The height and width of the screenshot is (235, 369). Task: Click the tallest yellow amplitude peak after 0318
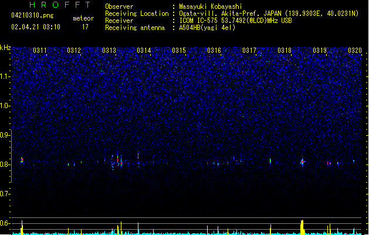pyautogui.click(x=302, y=227)
